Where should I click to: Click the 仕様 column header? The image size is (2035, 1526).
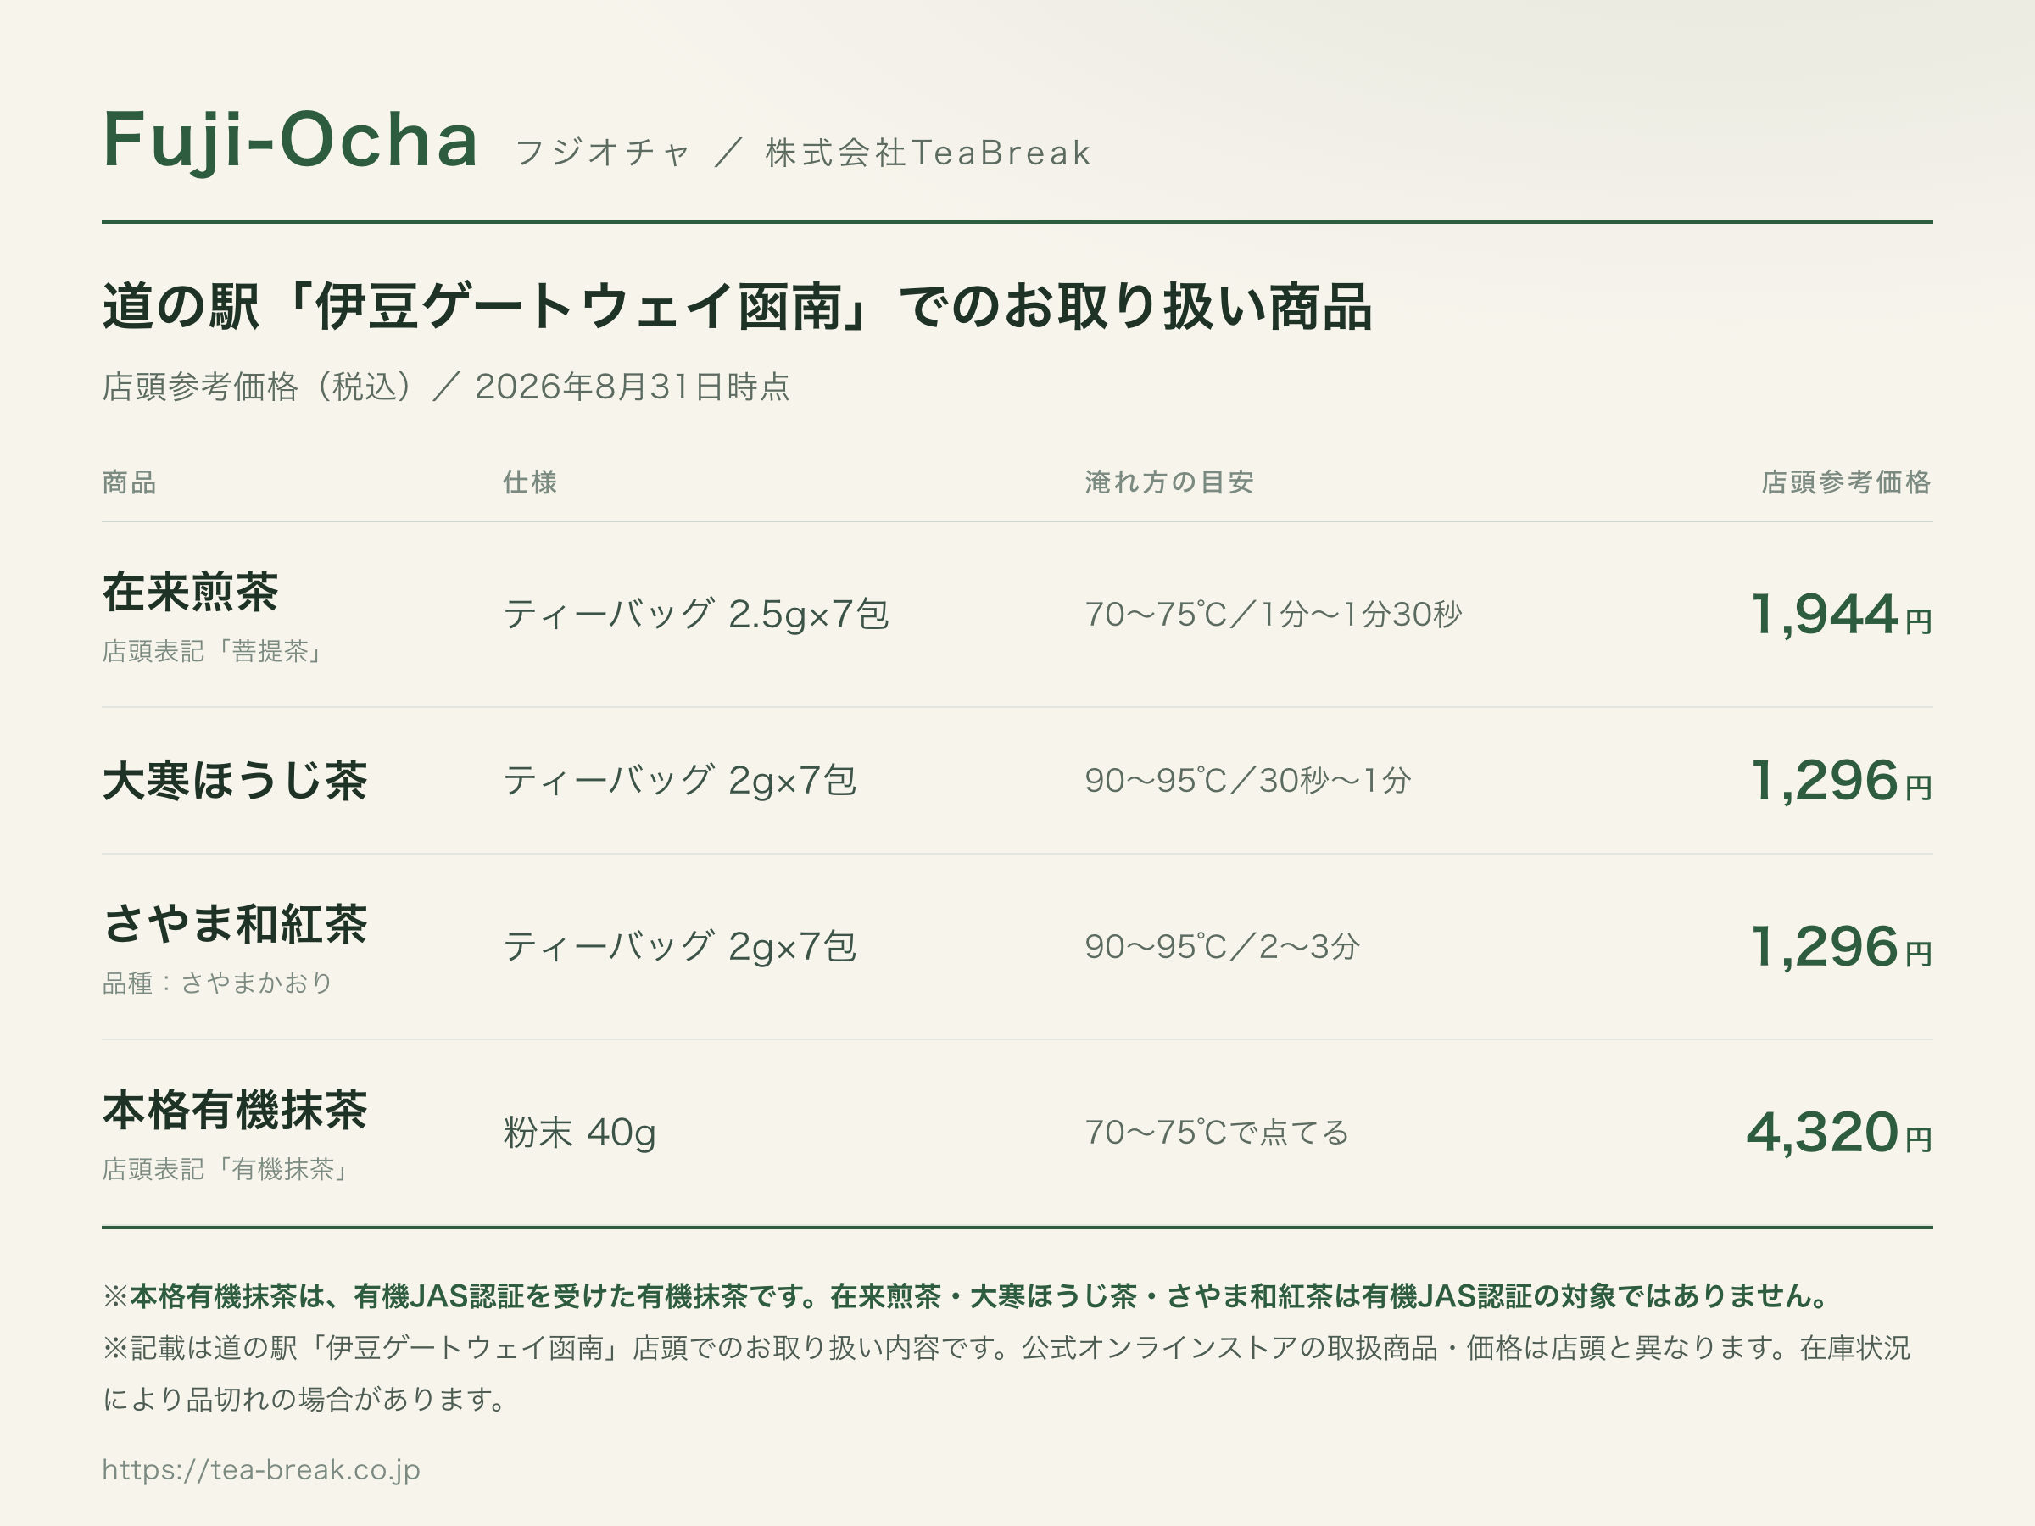(530, 482)
